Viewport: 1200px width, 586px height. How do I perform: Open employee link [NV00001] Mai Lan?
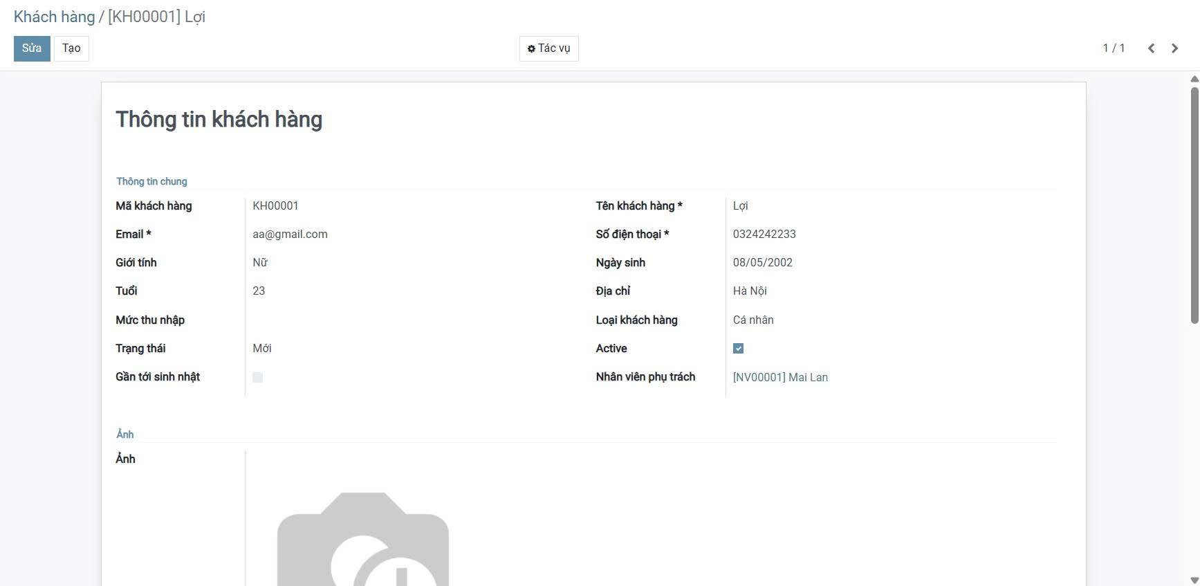pos(780,377)
